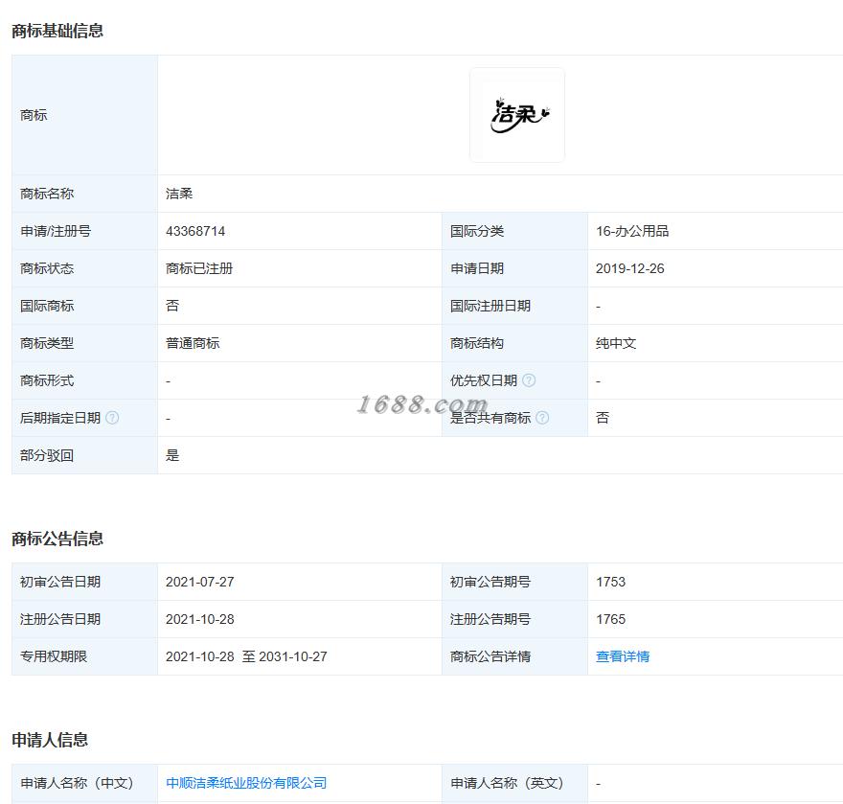Click the 专用权期限 label cell
This screenshot has height=804, width=843.
pos(84,656)
